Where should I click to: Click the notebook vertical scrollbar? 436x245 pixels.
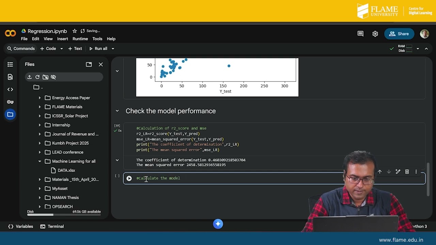(x=428, y=180)
